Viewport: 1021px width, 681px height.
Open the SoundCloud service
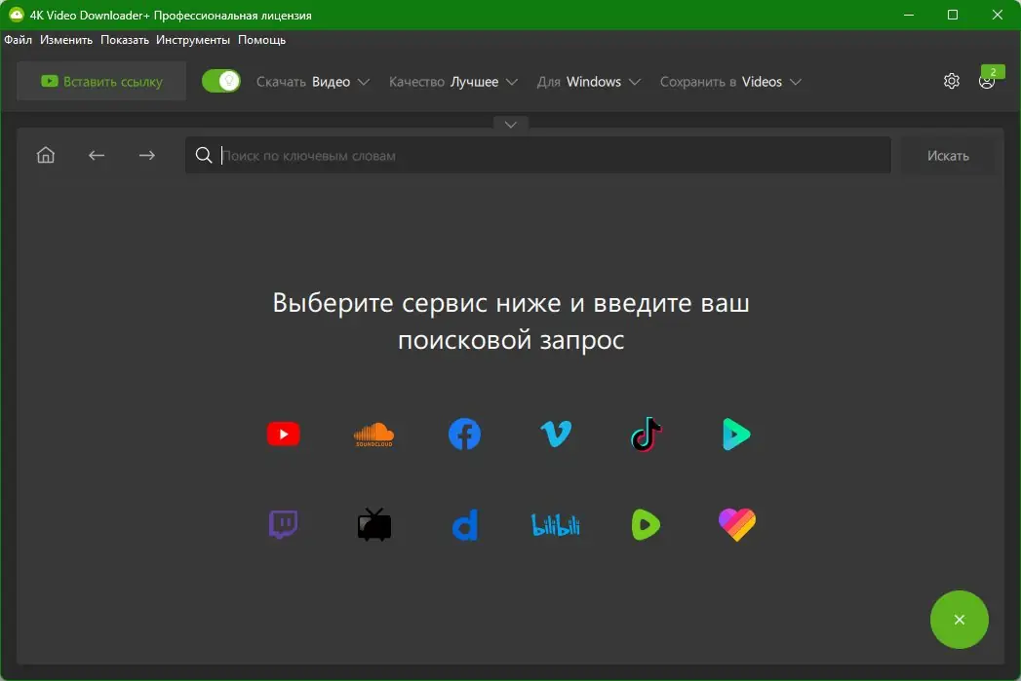click(373, 434)
